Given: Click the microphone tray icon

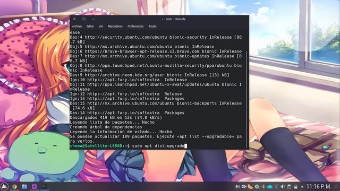Looking at the screenshot, I should (237, 186).
